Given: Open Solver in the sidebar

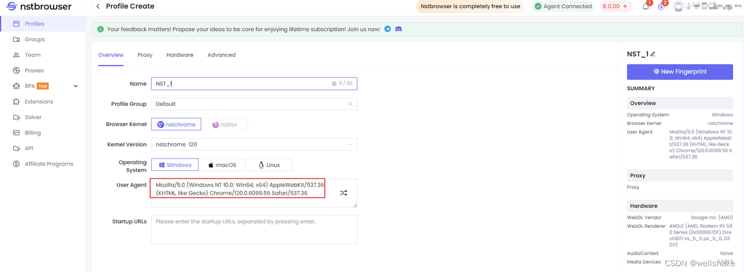Looking at the screenshot, I should pos(42,117).
